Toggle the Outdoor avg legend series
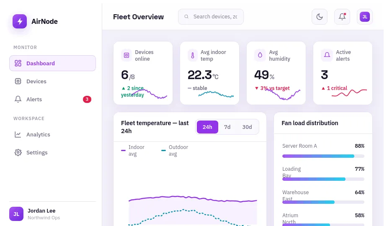Screen dimensions: 387x226 175,151
